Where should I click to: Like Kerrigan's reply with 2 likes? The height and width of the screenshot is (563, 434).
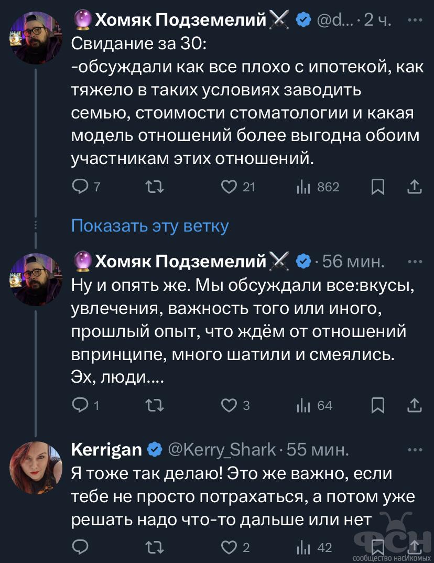pyautogui.click(x=229, y=548)
